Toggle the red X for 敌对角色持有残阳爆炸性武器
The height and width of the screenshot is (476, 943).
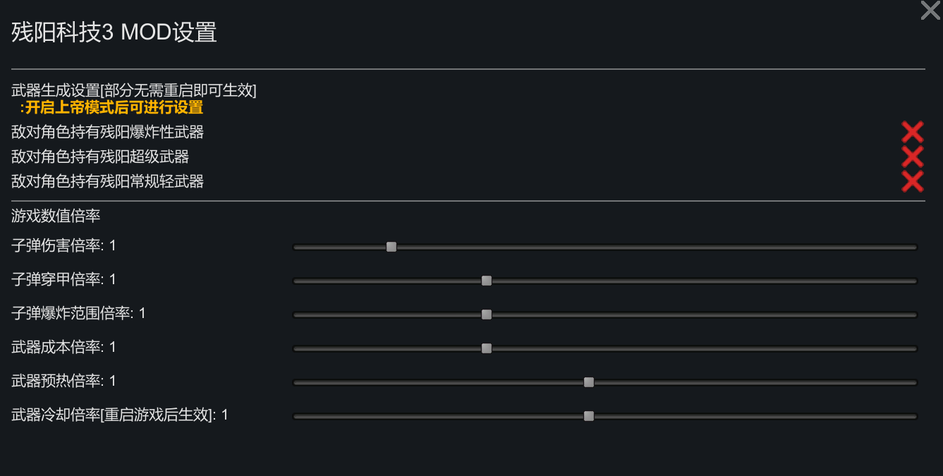(912, 132)
